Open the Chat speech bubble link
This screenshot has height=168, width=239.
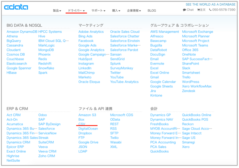(x=188, y=10)
